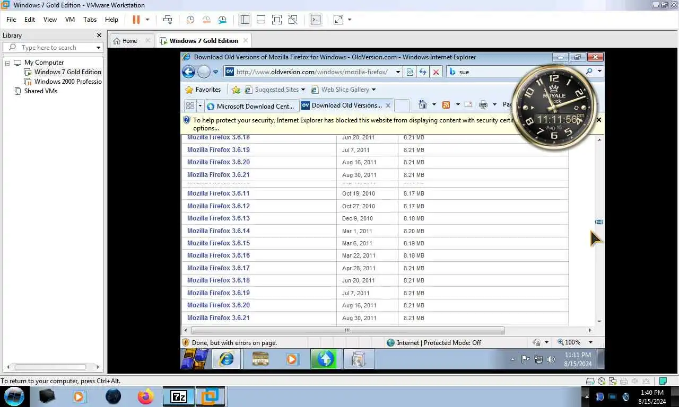Image resolution: width=679 pixels, height=407 pixels.
Task: Pause the virtual machine with the pause icon
Action: point(136,20)
